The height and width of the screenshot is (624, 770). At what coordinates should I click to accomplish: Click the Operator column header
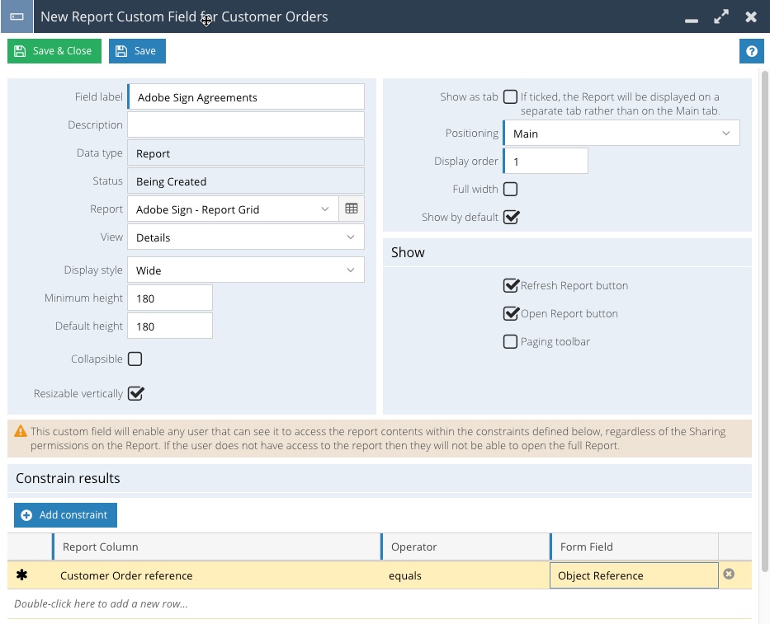[465, 547]
